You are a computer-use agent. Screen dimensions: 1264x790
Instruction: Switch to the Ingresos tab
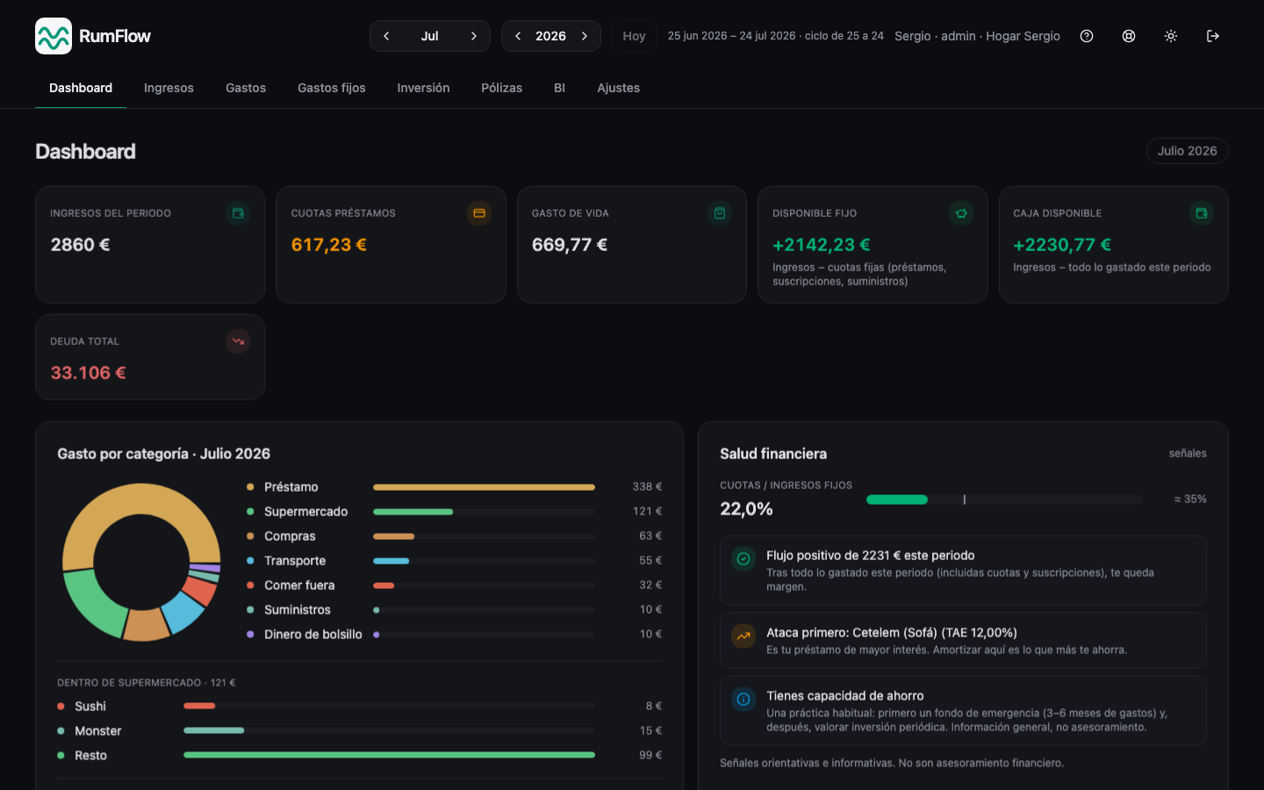169,88
